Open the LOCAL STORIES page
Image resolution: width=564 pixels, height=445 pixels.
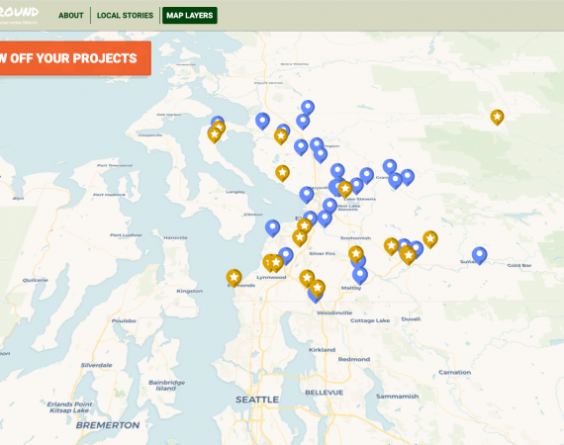(125, 16)
